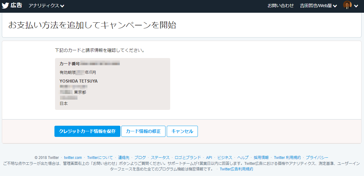The height and width of the screenshot is (176, 364).
Task: Go to the ブログ footer link
Action: click(140, 157)
